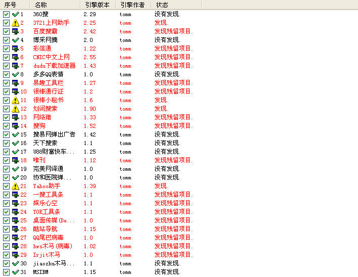Click the residual icon for QQ尾巴病毒
This screenshot has height=277, width=358.
15,238
